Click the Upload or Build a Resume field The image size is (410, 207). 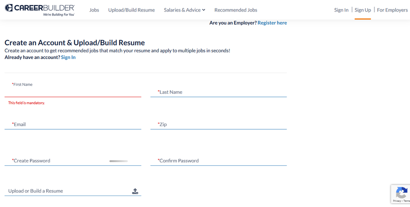coord(68,191)
